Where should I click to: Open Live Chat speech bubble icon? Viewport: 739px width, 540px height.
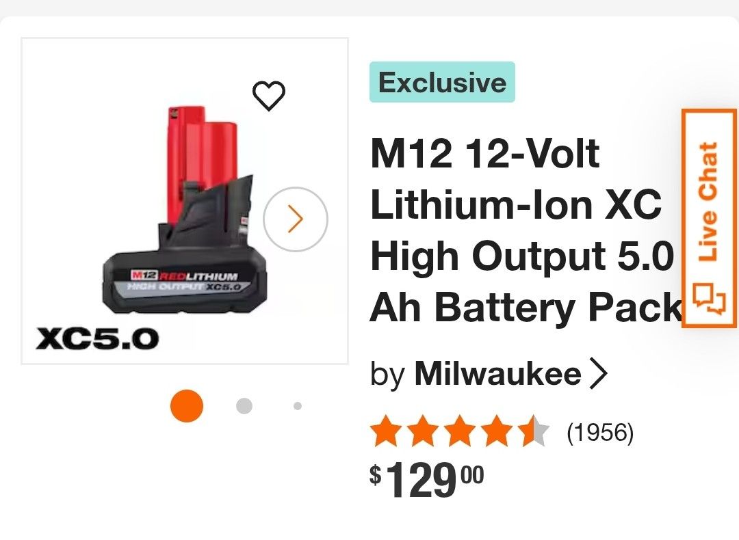(709, 299)
